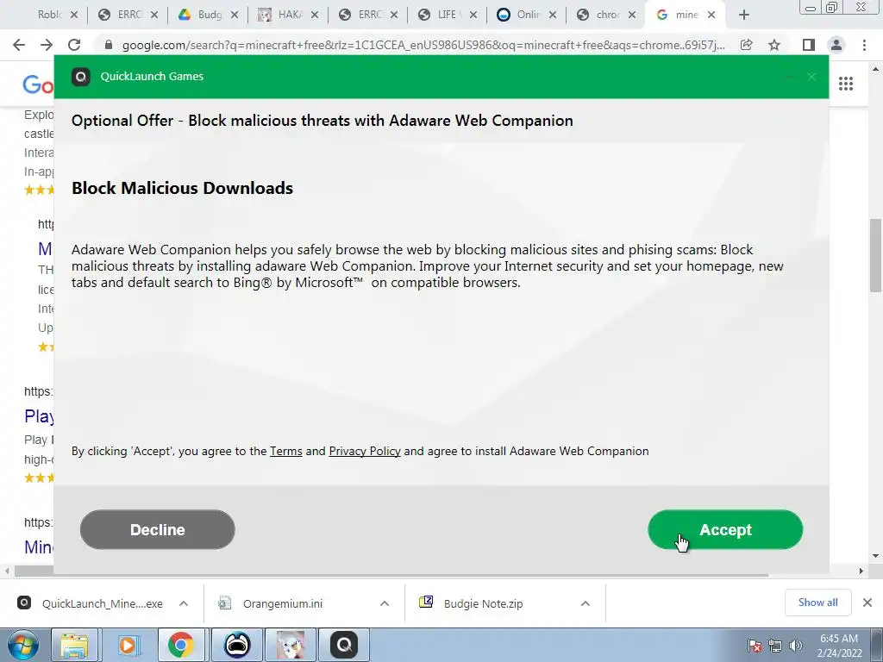Close the downloads bar
The height and width of the screenshot is (662, 883).
coord(867,603)
